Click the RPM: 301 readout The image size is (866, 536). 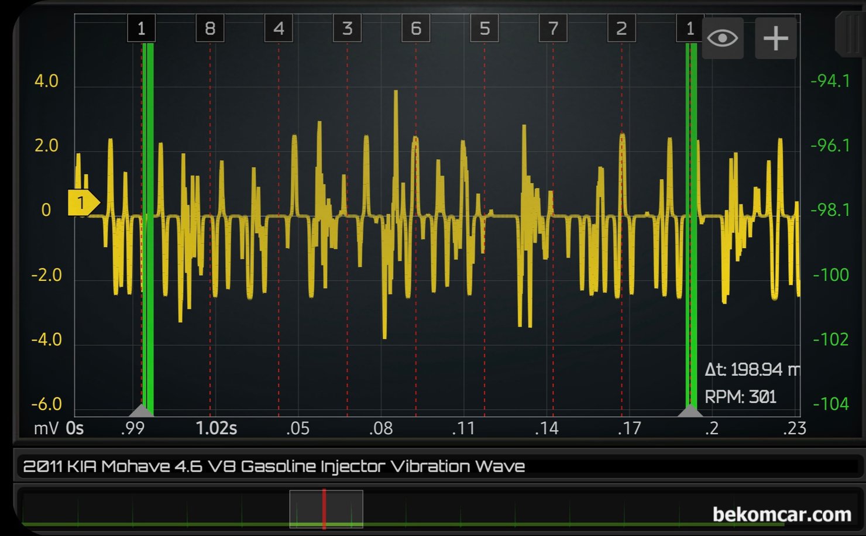tap(740, 397)
